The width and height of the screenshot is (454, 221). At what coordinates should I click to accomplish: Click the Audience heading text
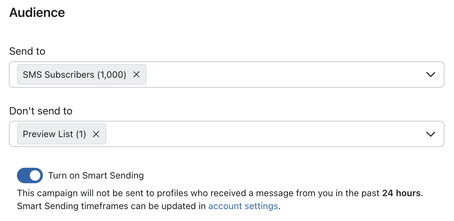[37, 12]
